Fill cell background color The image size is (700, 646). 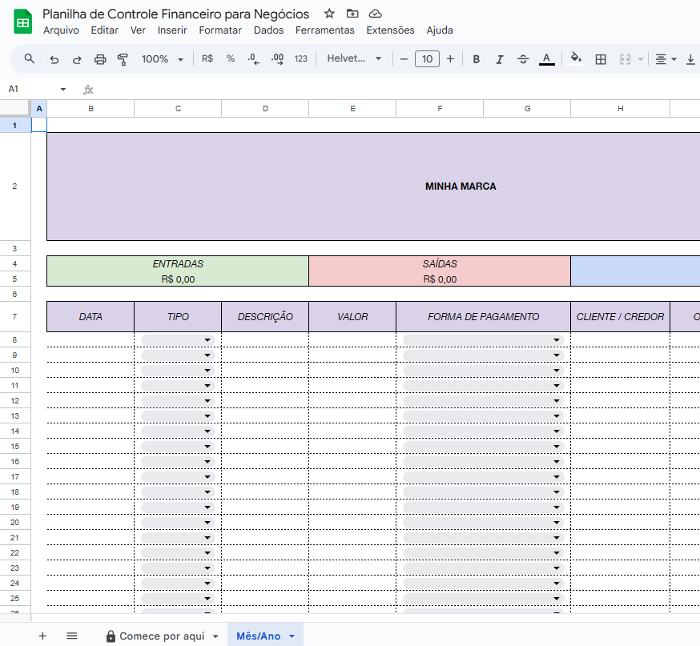[x=576, y=58]
